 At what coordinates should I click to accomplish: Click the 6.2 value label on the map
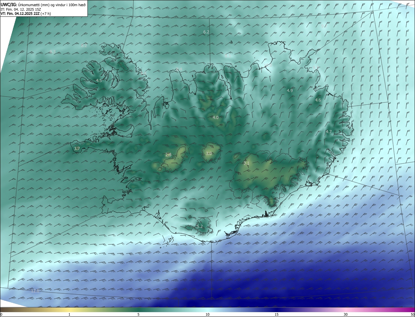click(206, 32)
